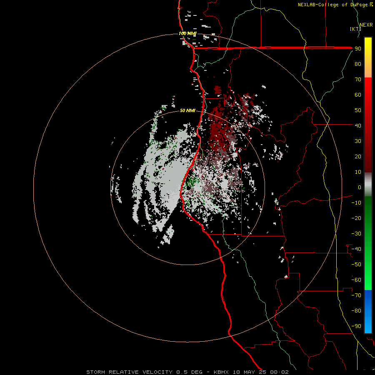This screenshot has width=375, height=375.
Task: Click the 80 value on velocity scale
Action: coord(358,64)
